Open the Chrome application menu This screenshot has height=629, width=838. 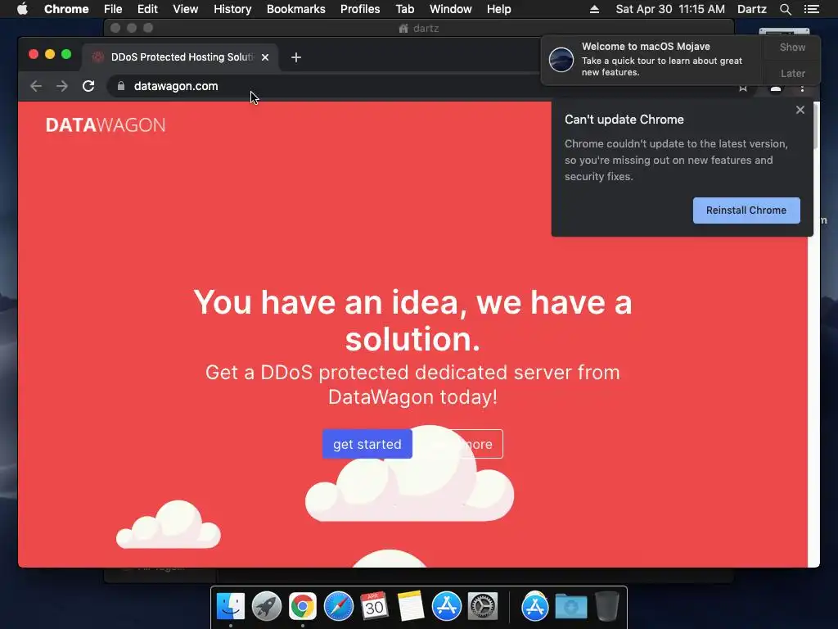pos(66,9)
